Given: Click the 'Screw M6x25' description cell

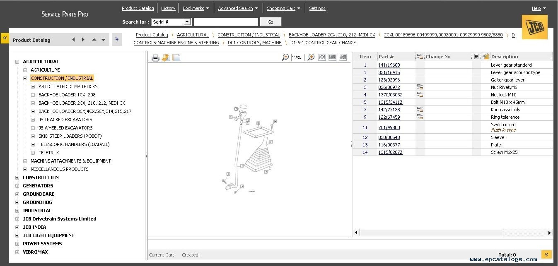Looking at the screenshot, I should coord(504,152).
